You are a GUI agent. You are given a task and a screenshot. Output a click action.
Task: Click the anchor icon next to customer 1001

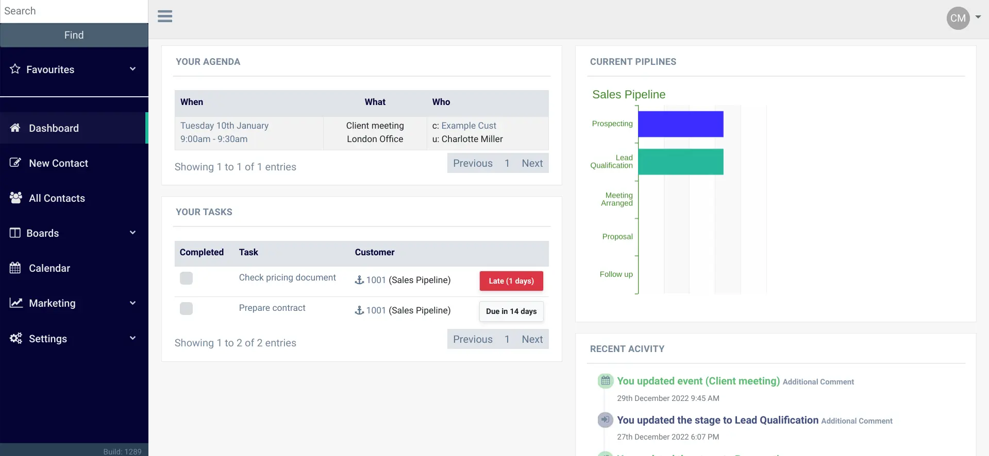(358, 280)
